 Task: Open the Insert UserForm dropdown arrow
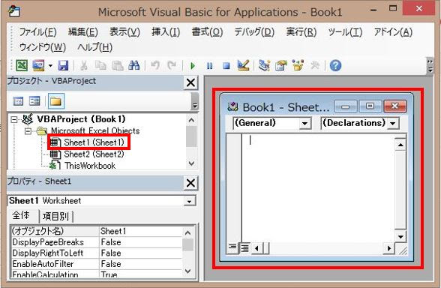(50, 66)
